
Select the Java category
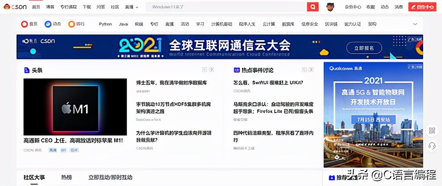(123, 24)
